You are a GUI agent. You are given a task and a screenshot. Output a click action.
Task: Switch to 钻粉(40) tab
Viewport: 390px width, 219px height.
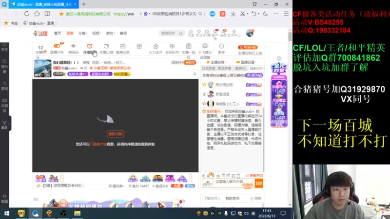[x=256, y=68]
